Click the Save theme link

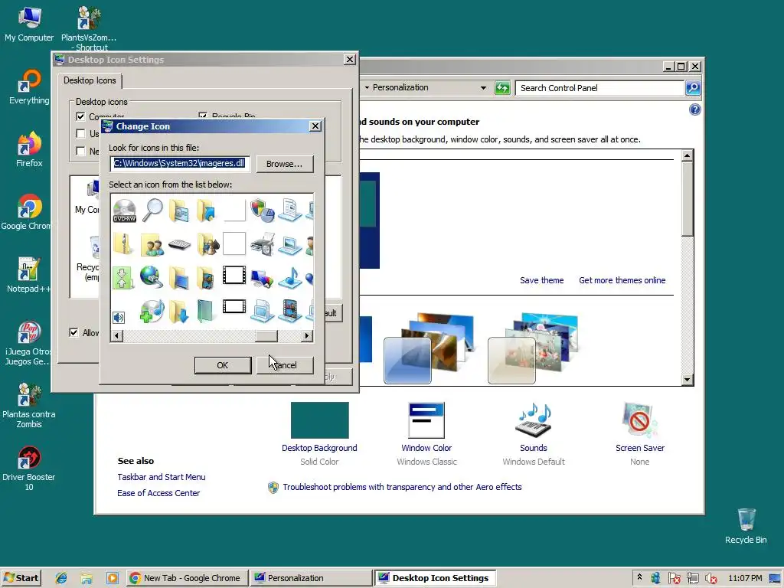coord(541,280)
